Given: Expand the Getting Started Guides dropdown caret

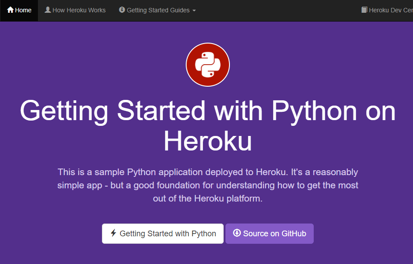Looking at the screenshot, I should coord(194,11).
